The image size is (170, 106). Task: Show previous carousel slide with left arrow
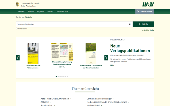[x=18, y=58]
